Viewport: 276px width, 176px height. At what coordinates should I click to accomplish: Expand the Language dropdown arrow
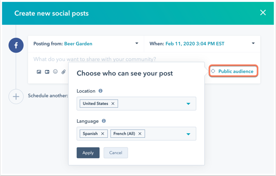click(188, 134)
